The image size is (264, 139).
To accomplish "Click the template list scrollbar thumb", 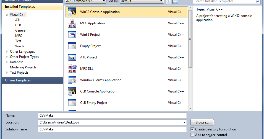I will (190, 39).
